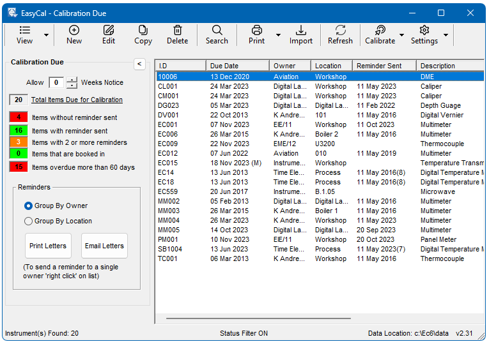Collapse the left panel with the arrow button
The image size is (489, 344).
coord(140,64)
